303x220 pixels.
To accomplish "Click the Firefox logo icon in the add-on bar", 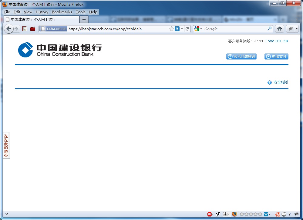I will click(x=234, y=214).
